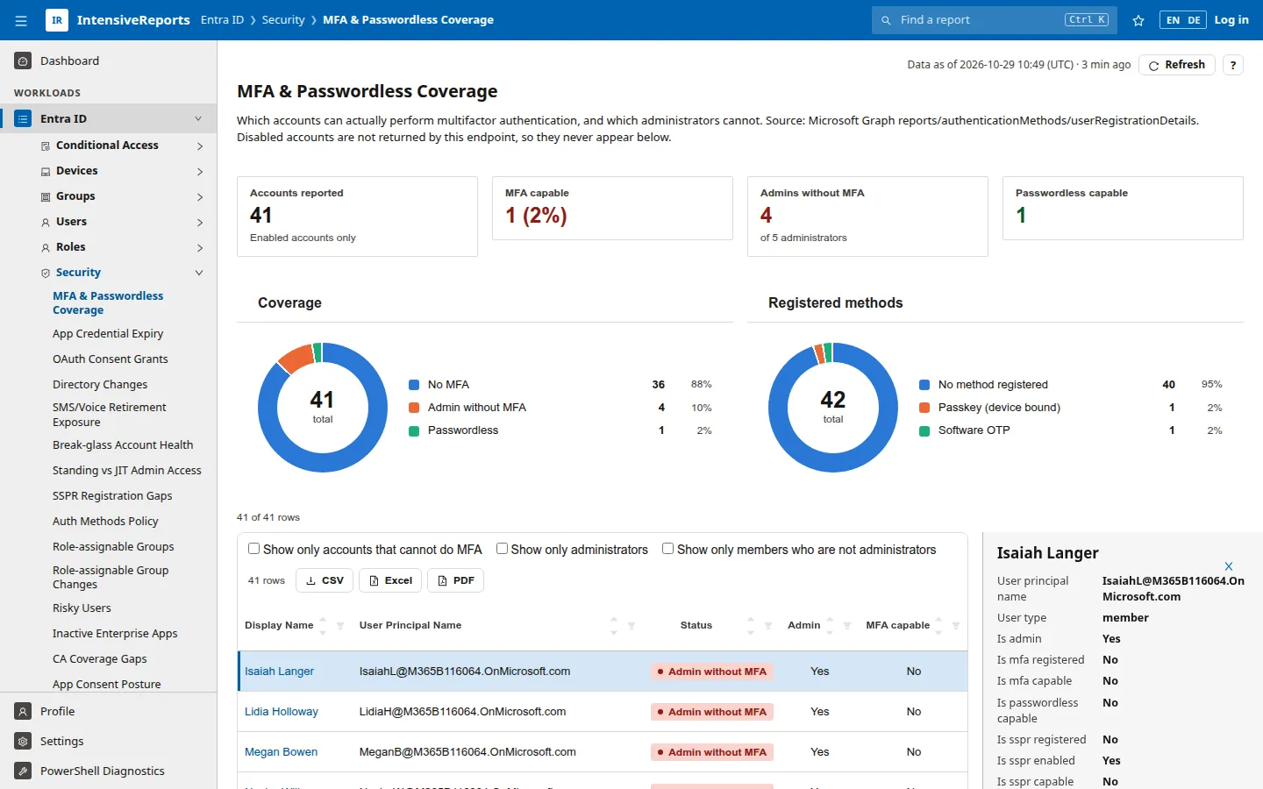Export the table to Excel
1263x789 pixels.
tap(390, 580)
